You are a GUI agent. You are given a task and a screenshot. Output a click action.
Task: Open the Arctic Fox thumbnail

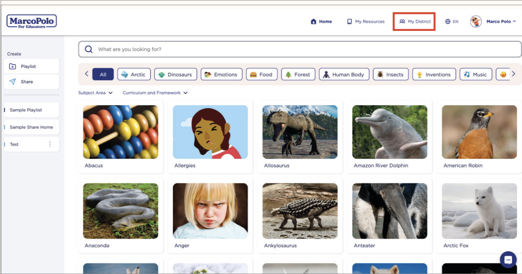pyautogui.click(x=479, y=211)
